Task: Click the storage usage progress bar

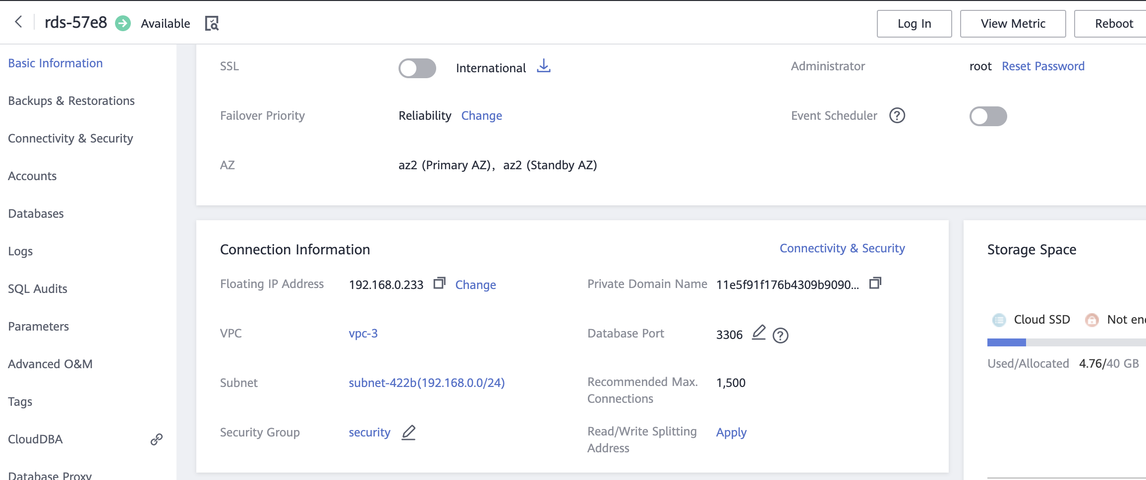Action: [1066, 342]
